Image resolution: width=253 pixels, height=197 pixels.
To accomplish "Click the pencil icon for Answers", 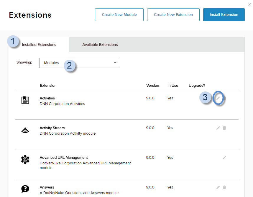I will (218, 187).
